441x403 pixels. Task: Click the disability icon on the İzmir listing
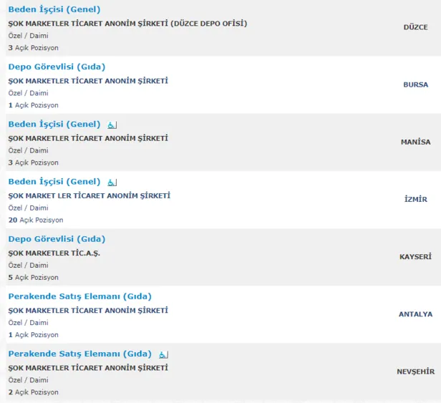click(112, 183)
